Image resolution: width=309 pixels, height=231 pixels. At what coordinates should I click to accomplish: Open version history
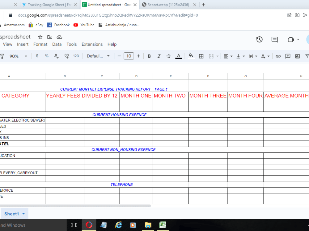(x=259, y=39)
